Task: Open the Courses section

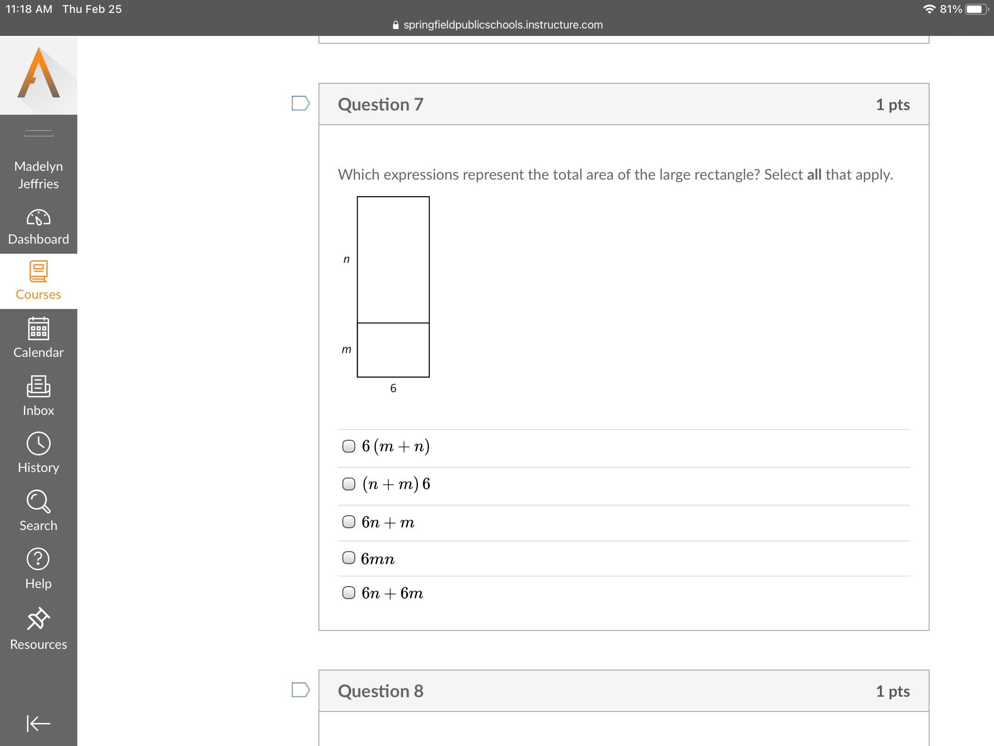Action: 39,281
